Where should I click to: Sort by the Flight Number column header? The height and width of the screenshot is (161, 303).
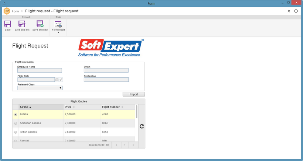pos(118,107)
